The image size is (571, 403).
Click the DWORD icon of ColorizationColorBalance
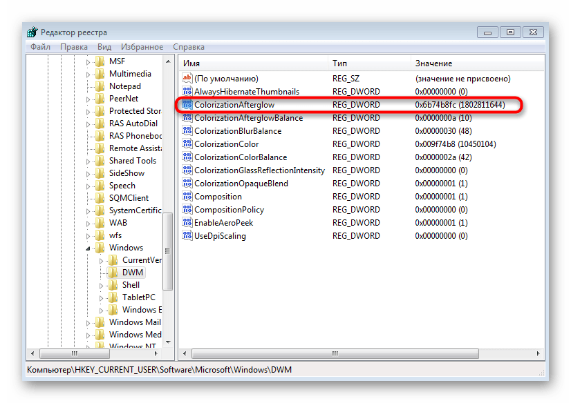[x=187, y=157]
